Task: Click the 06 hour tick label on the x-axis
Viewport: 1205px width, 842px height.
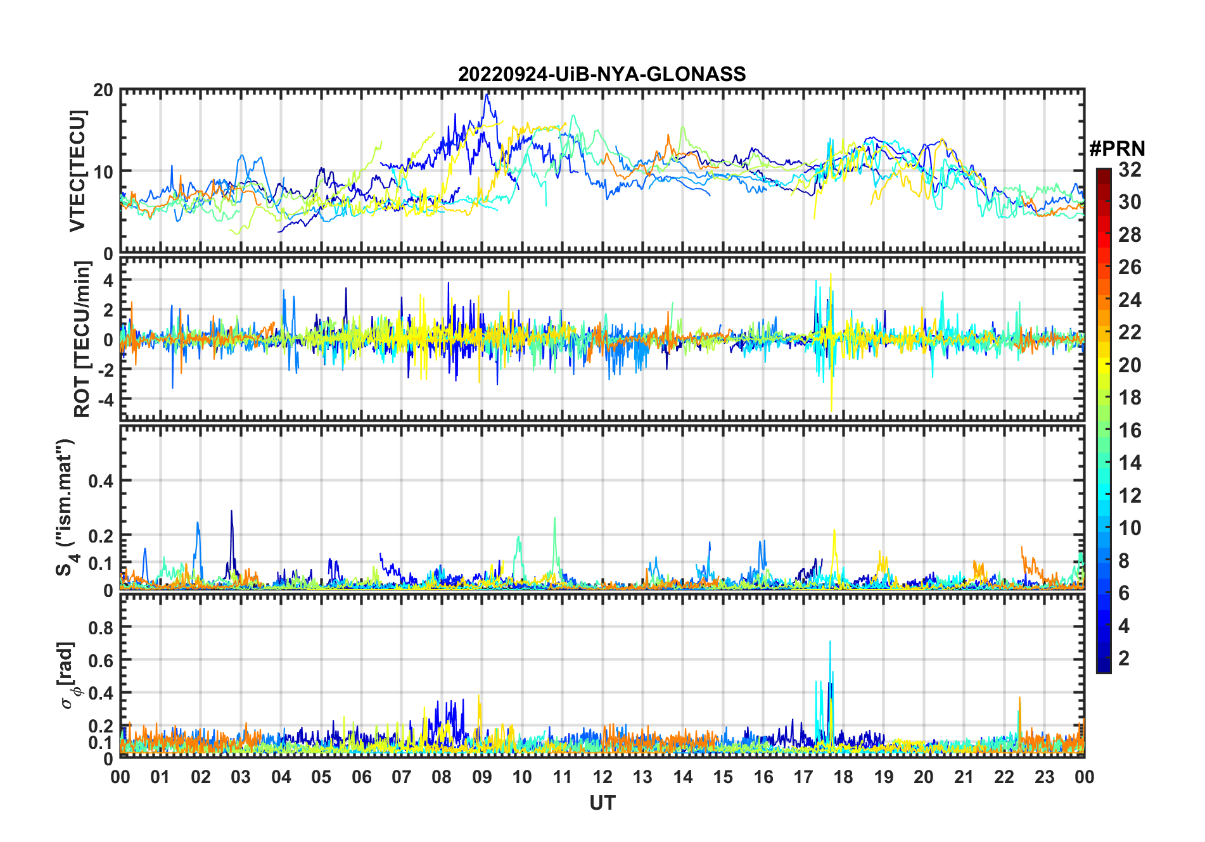Action: coord(361,777)
